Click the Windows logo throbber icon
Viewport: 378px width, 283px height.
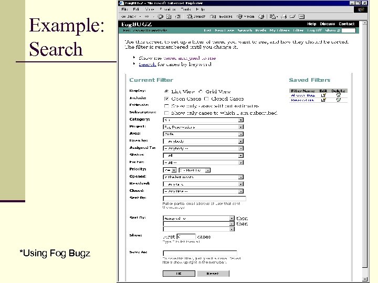tap(361, 9)
